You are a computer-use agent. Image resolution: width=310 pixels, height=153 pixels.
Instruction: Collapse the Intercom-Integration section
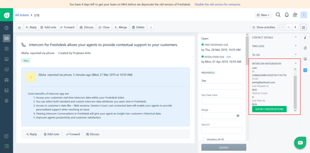pyautogui.click(x=296, y=63)
